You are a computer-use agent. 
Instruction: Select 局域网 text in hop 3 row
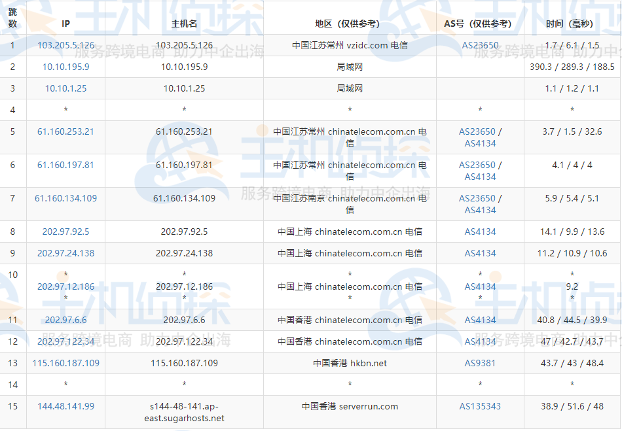point(350,88)
